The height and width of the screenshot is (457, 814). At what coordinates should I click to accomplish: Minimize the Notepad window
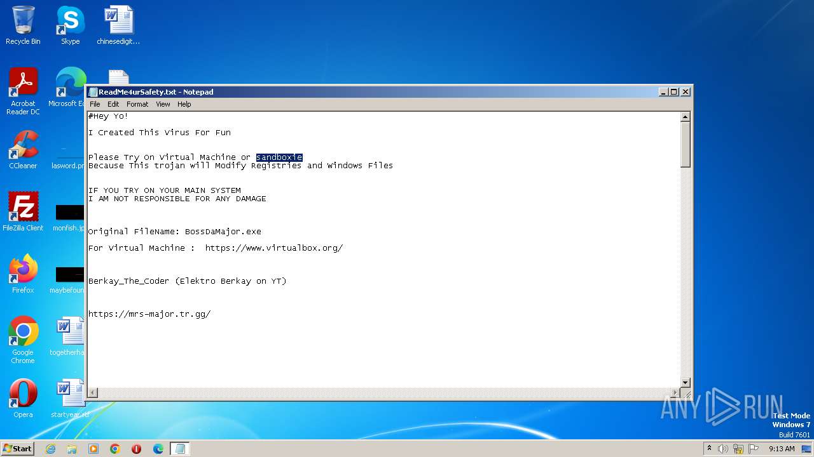pos(663,92)
